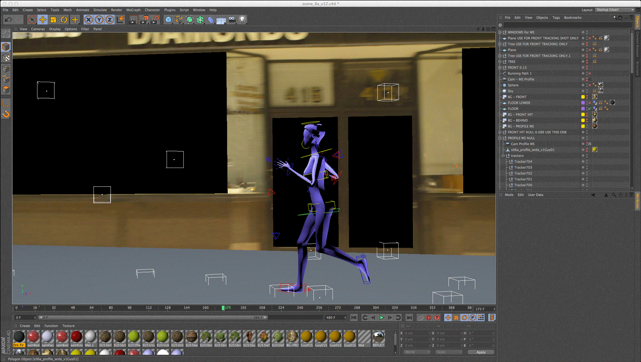Open the World coordinate dropdown

(417, 352)
